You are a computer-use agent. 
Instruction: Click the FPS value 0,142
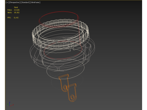click(x=16, y=18)
